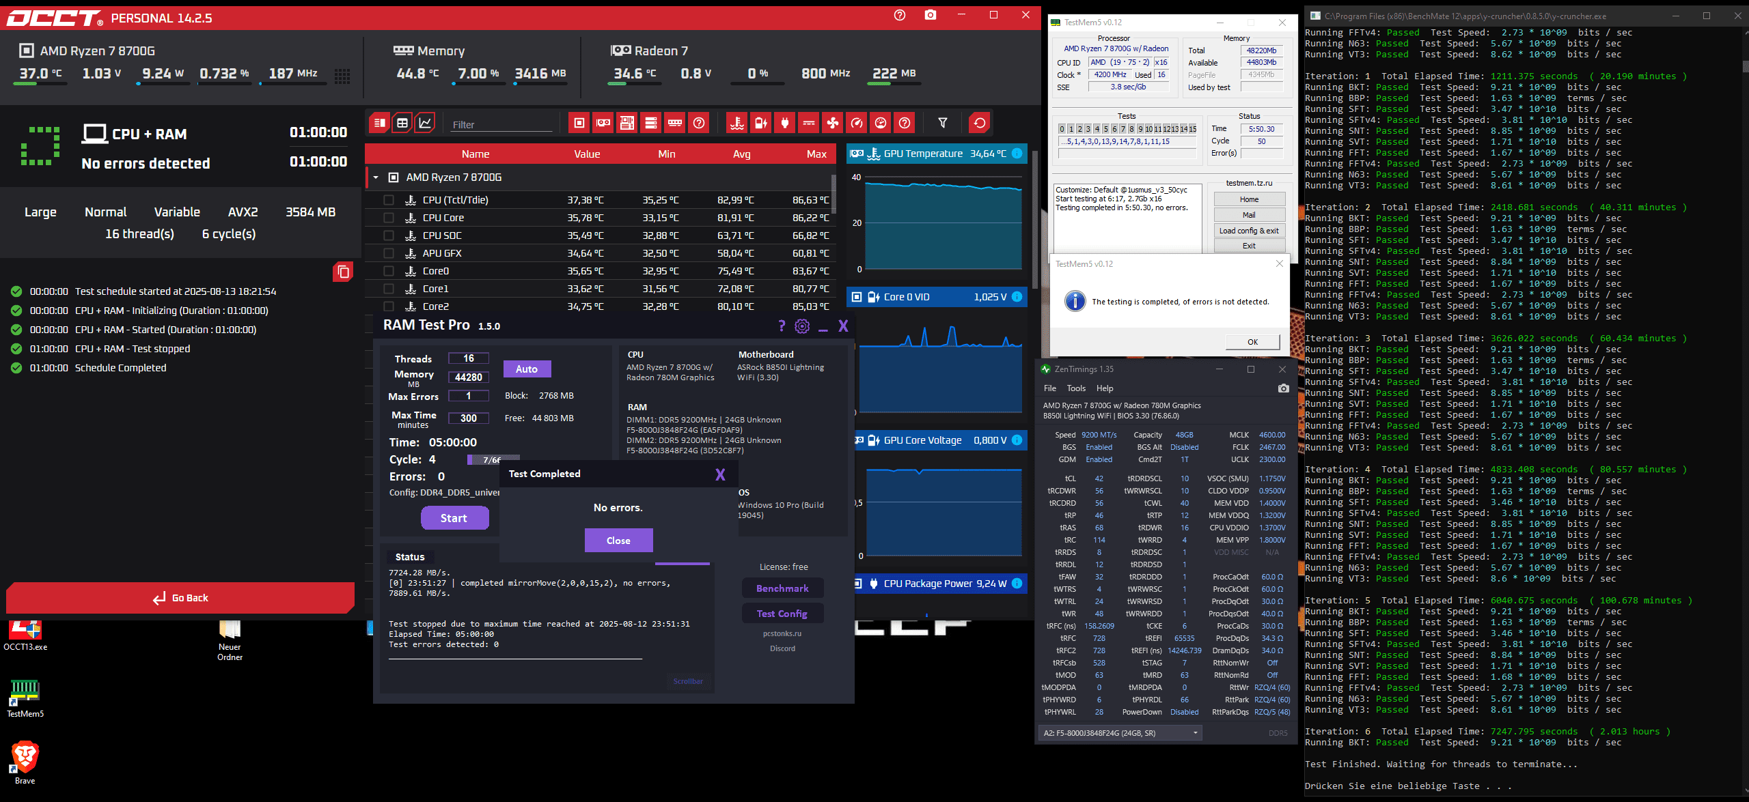Enable the CPU SOC sensor checkbox
The height and width of the screenshot is (802, 1749).
[x=389, y=235]
